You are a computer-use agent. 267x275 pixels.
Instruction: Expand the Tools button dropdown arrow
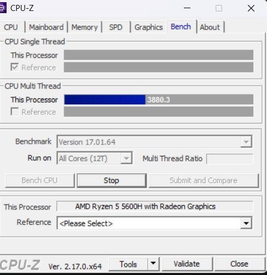153,264
